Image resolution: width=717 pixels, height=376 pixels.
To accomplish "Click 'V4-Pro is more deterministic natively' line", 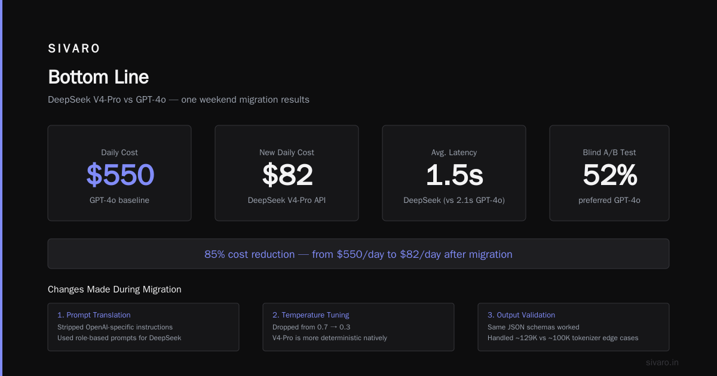I will coord(330,338).
